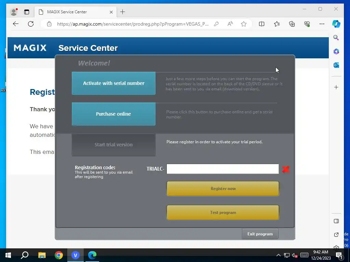This screenshot has height=262, width=350.
Task: Open network status tray icon
Action: coord(287,255)
